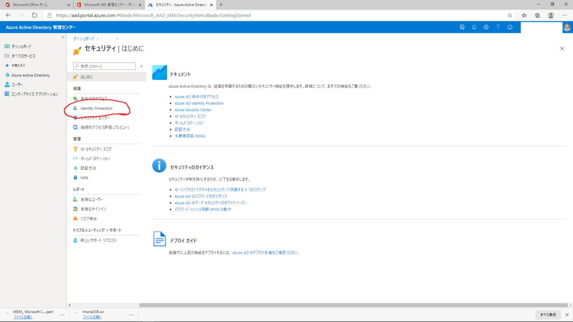Image resolution: width=573 pixels, height=322 pixels.
Task: Close the セキュリティ blade with X
Action: coord(562,49)
